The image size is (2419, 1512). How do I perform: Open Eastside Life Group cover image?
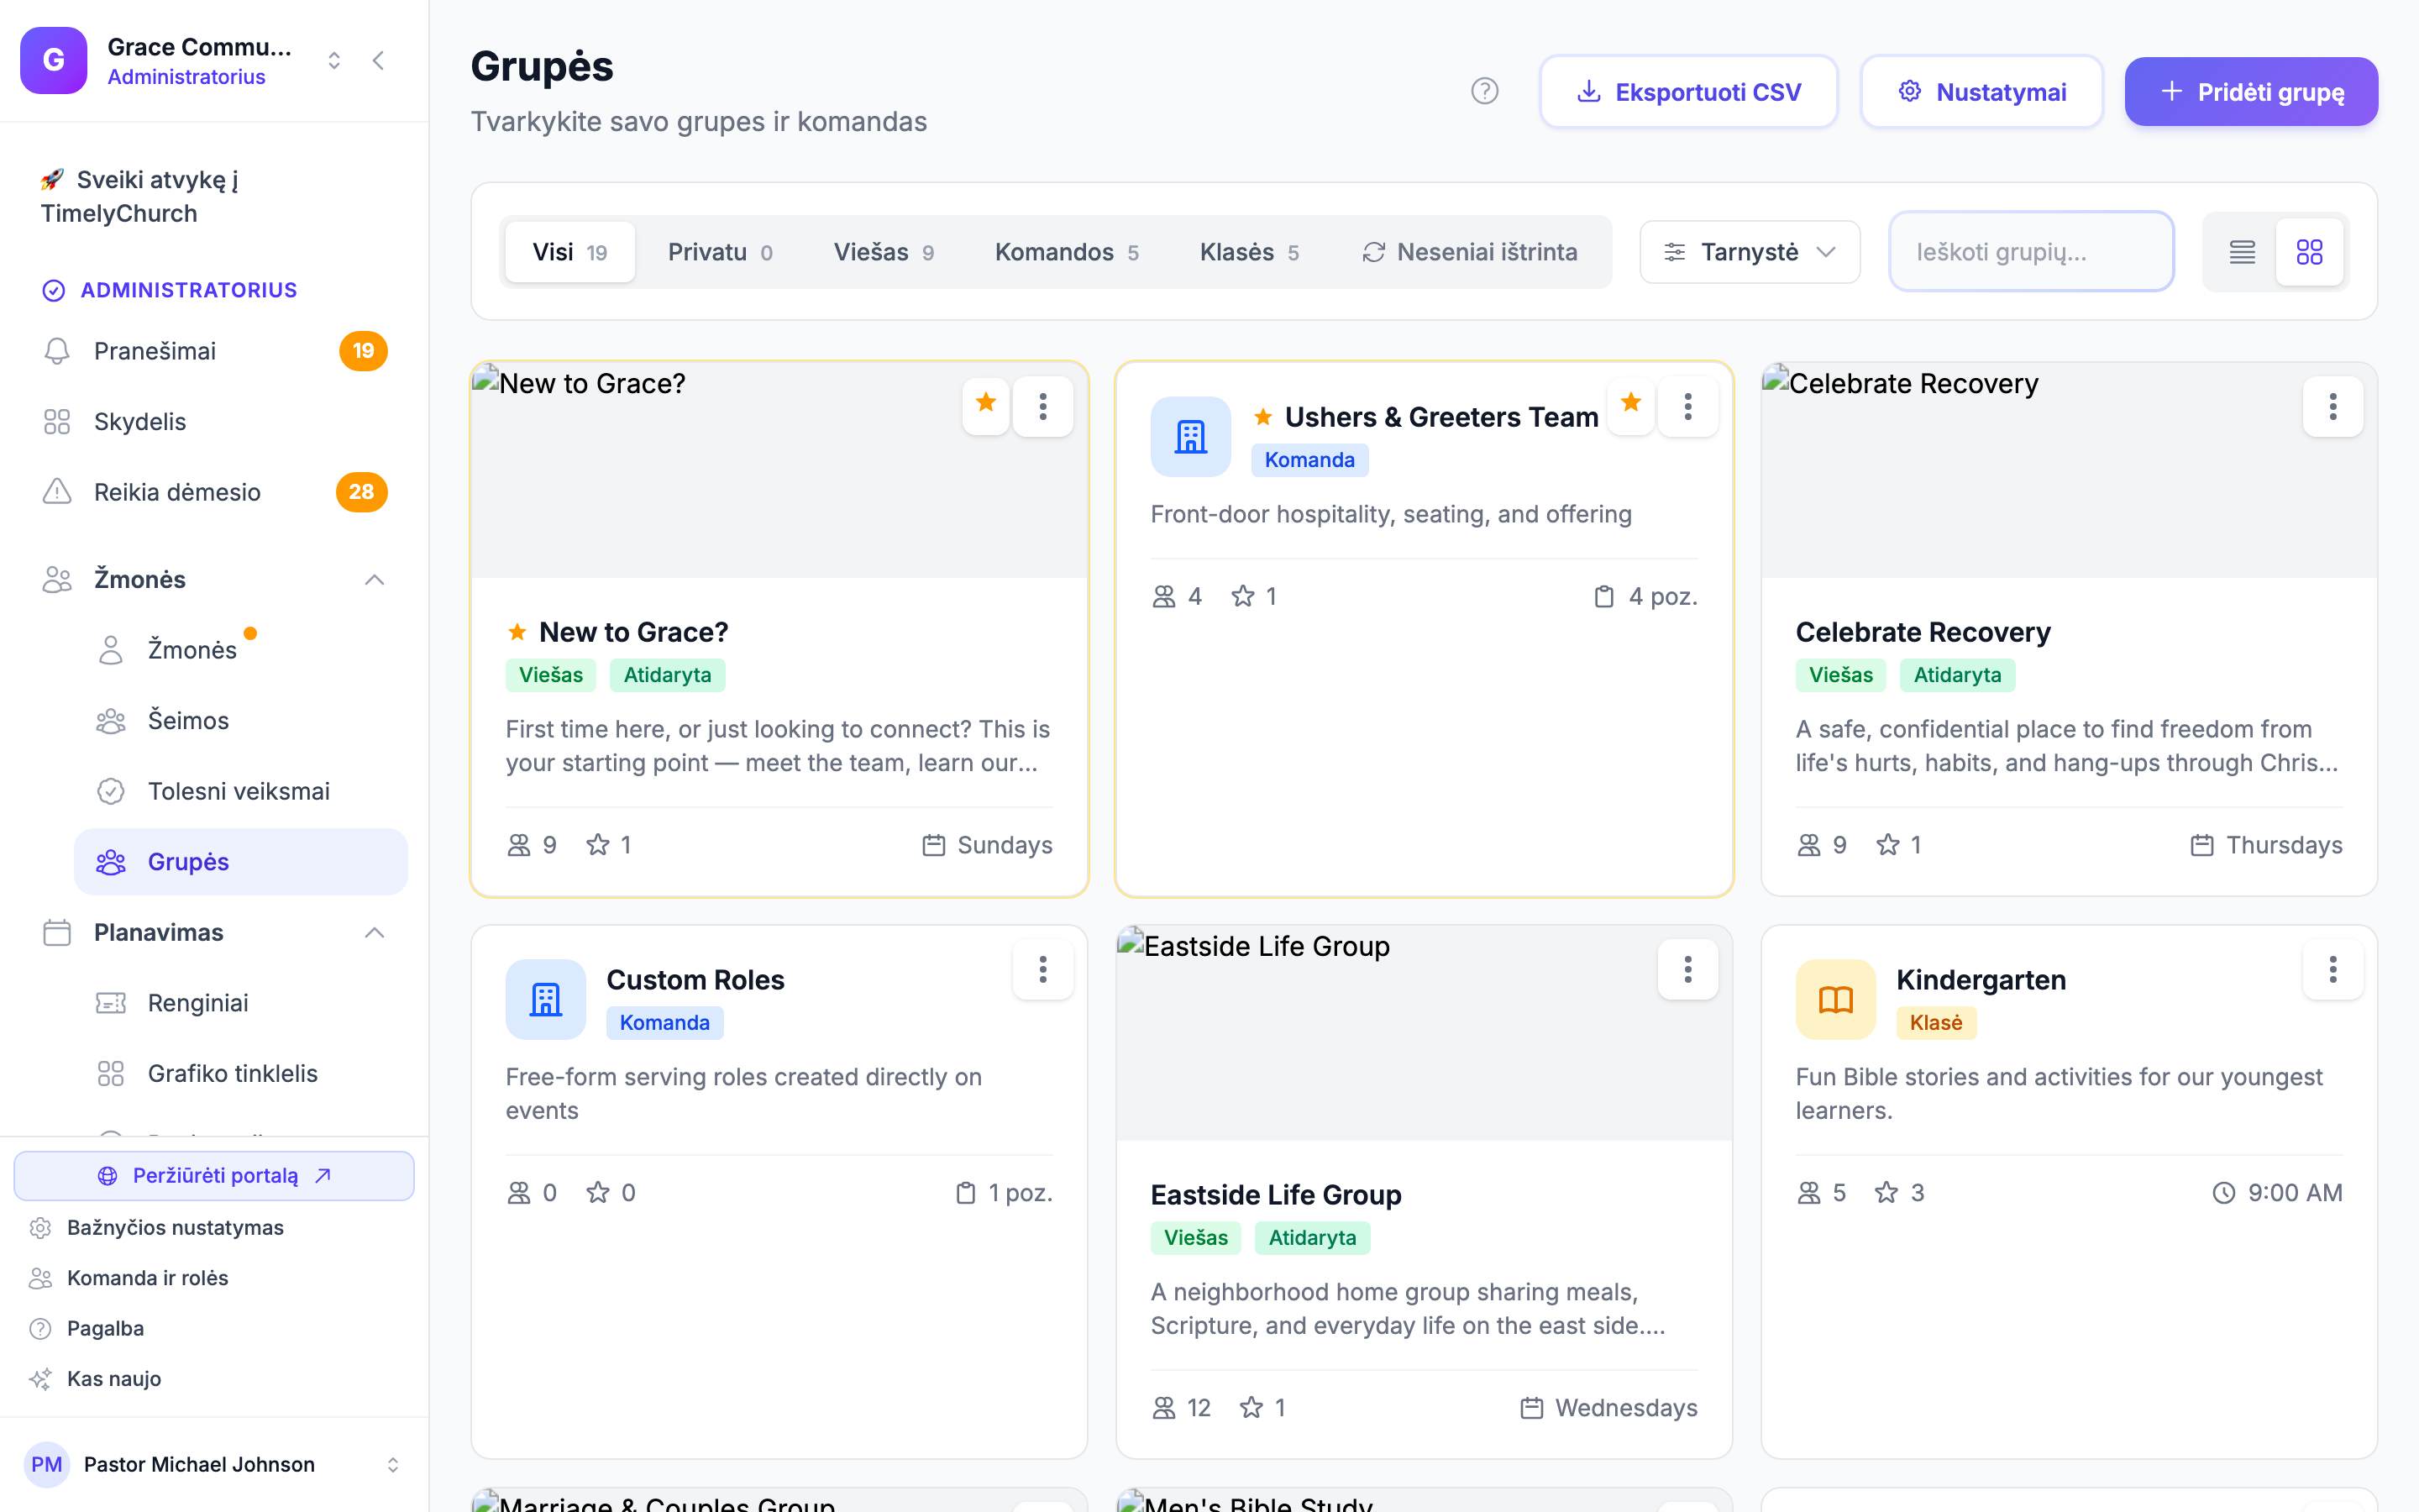(x=1425, y=1033)
